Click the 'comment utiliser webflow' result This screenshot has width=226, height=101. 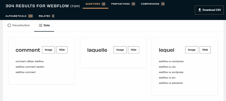[30, 61]
